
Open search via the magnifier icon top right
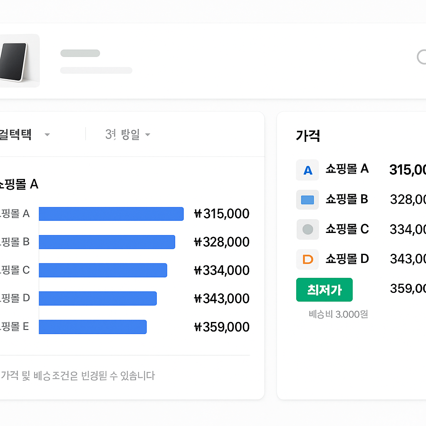422,57
